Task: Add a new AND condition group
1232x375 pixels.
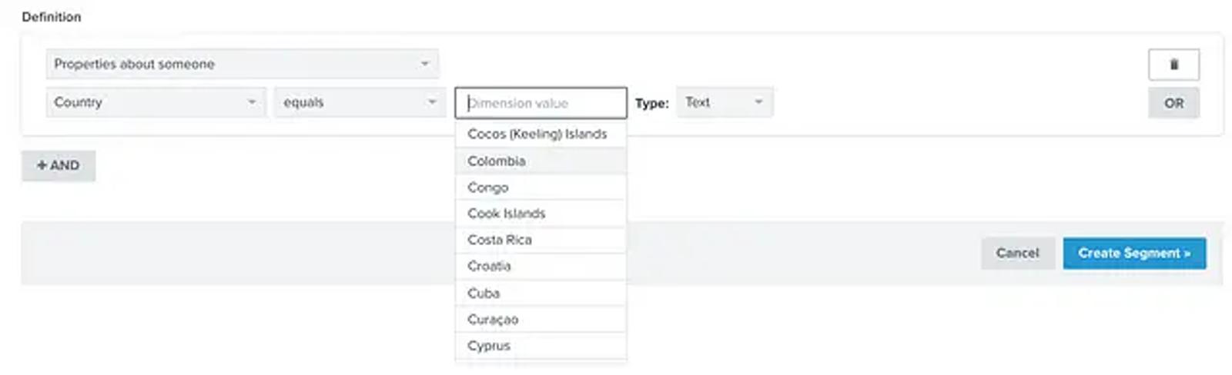Action: click(59, 165)
